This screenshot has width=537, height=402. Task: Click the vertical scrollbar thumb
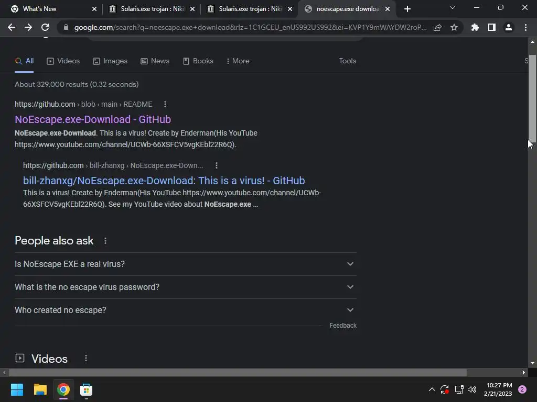click(532, 97)
